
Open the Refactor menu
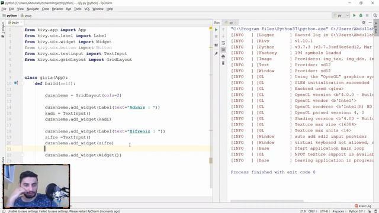(x=57, y=9)
